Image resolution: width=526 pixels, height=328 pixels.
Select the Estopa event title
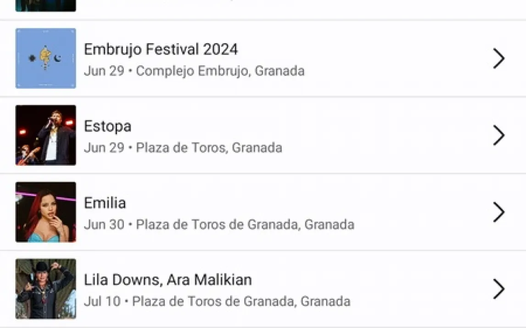tap(107, 126)
